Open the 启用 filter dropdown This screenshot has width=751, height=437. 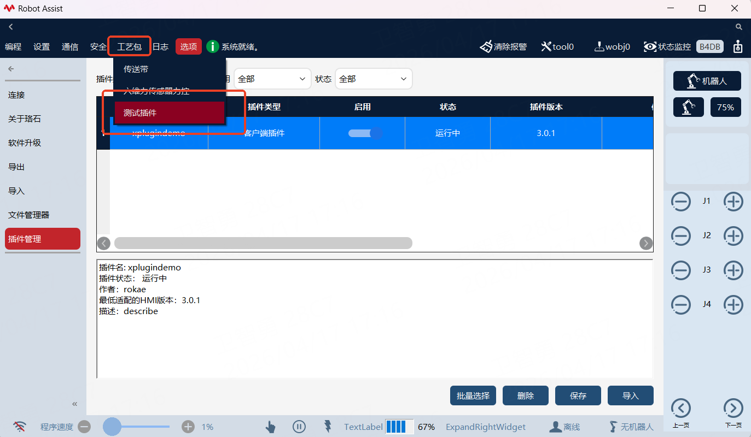click(272, 79)
